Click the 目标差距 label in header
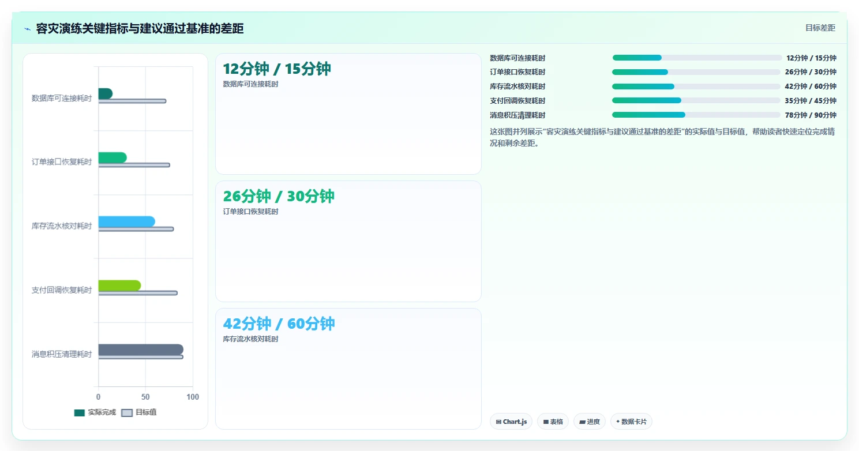859x451 pixels. pyautogui.click(x=820, y=28)
